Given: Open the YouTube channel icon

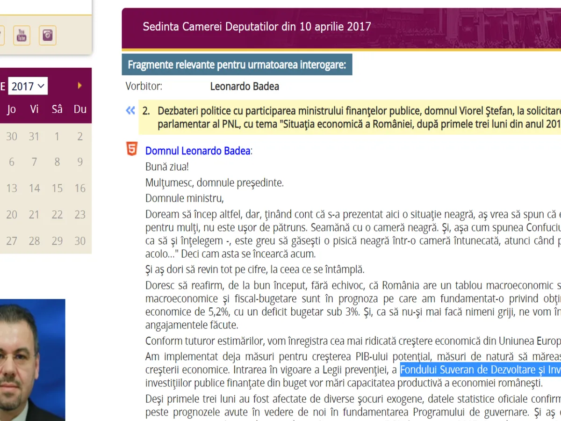Looking at the screenshot, I should 22,36.
